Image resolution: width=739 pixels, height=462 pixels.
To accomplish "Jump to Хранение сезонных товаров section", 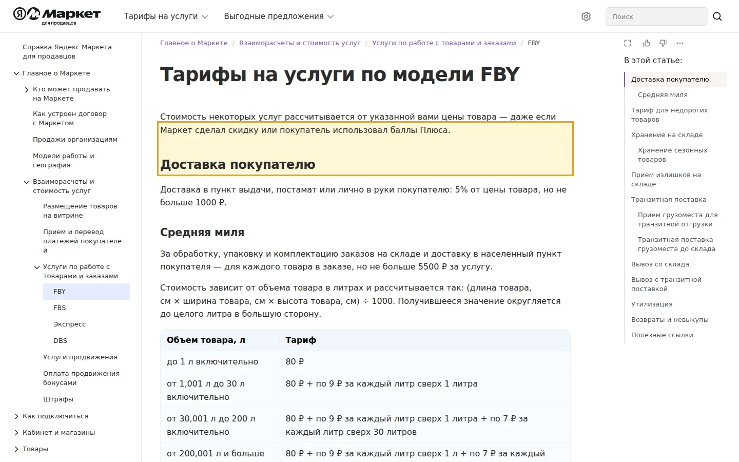I will [x=672, y=155].
